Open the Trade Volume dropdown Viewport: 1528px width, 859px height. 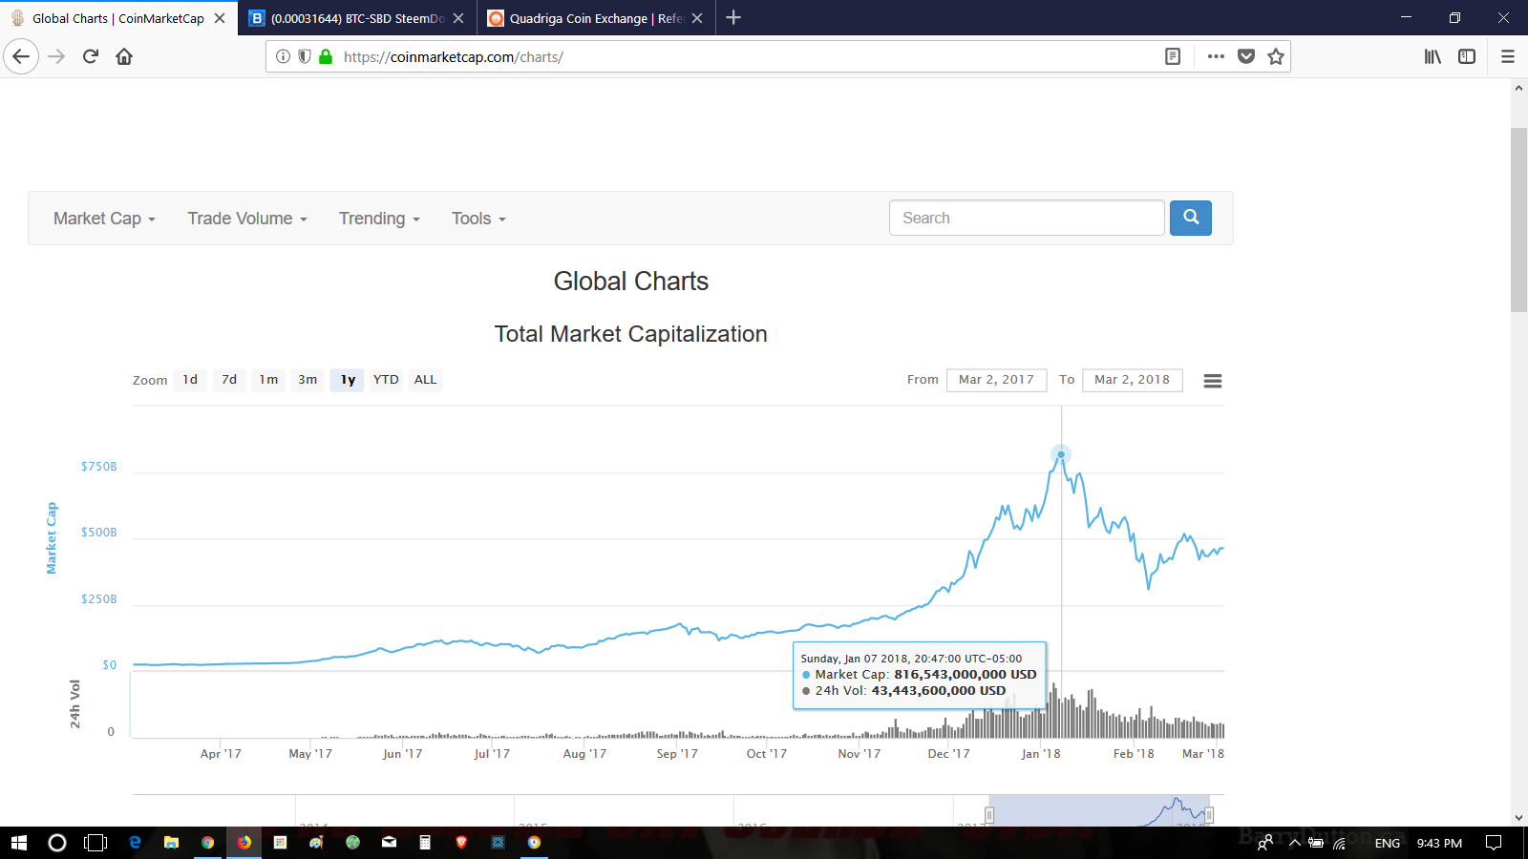pyautogui.click(x=247, y=219)
